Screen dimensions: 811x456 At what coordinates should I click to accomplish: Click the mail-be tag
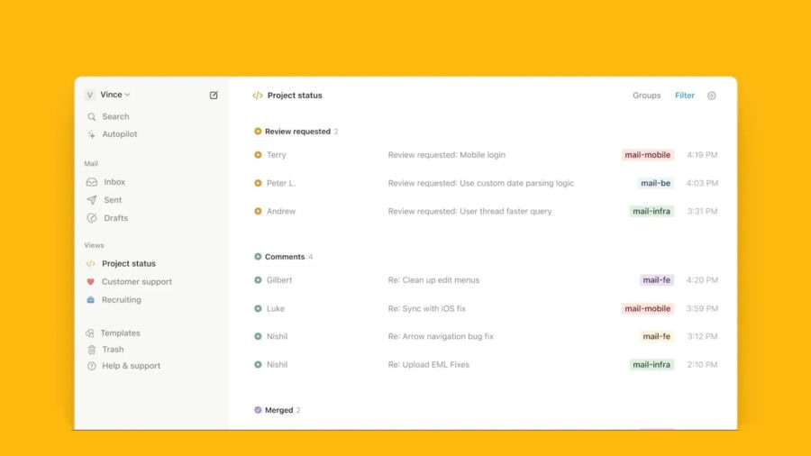[x=655, y=183]
